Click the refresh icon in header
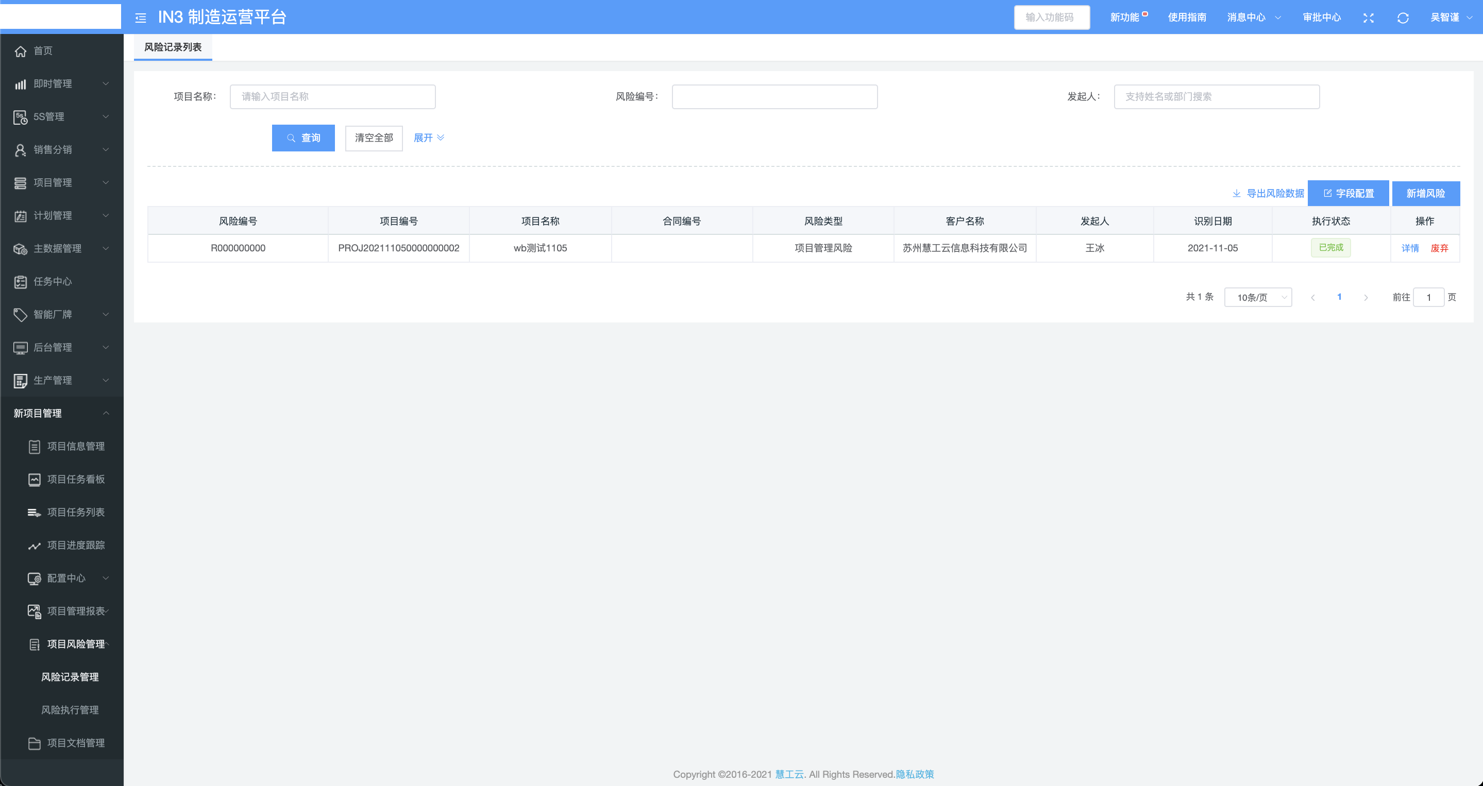Viewport: 1483px width, 786px height. [1403, 18]
